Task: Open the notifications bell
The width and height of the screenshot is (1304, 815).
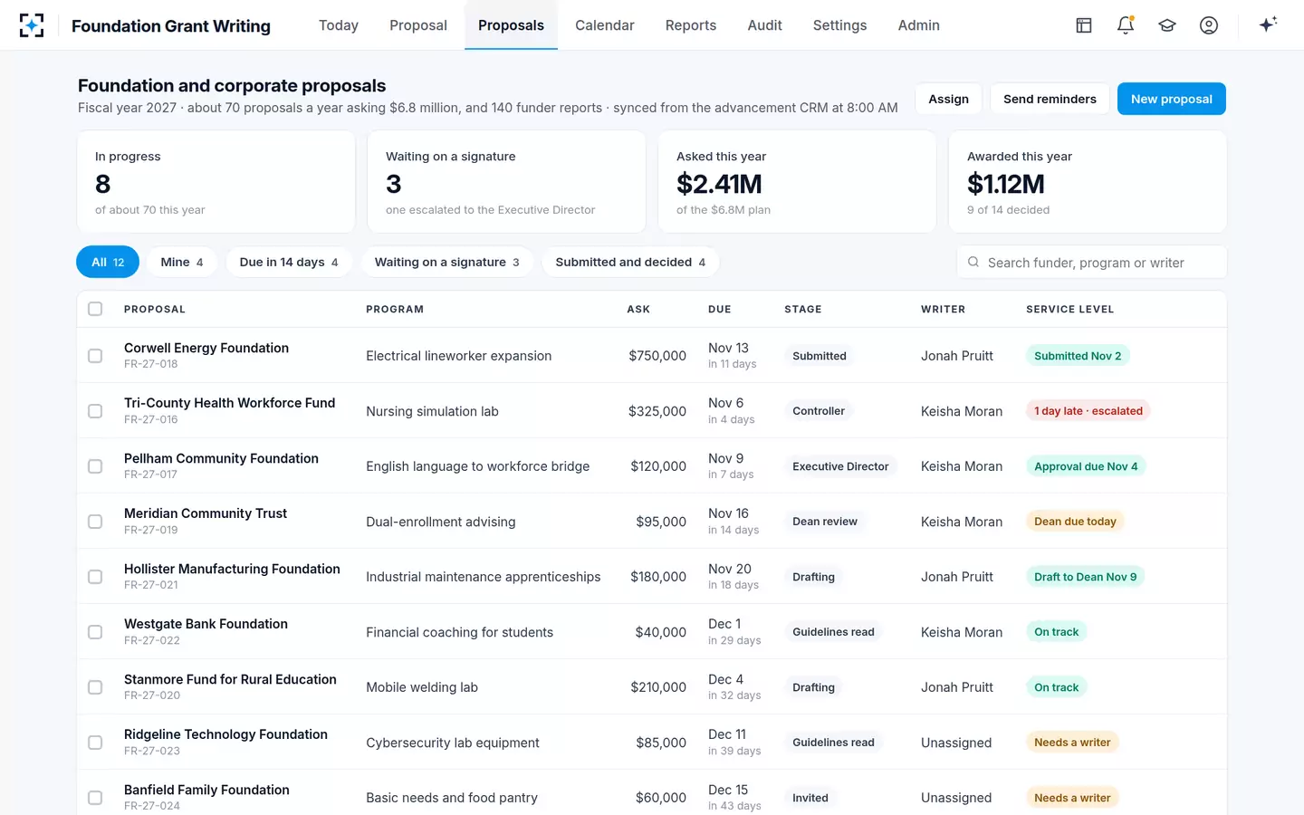Action: click(x=1126, y=25)
